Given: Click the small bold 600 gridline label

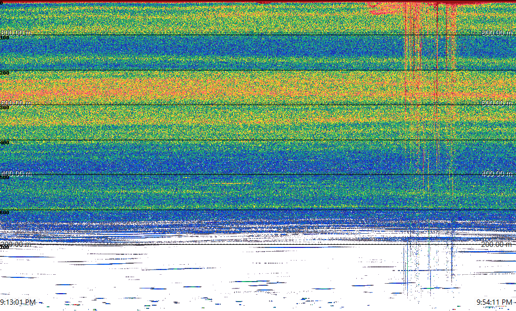Looking at the screenshot, I should coord(5,213).
